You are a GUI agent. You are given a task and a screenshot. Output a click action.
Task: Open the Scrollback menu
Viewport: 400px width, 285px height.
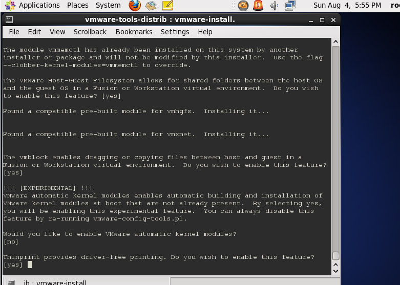coord(90,32)
